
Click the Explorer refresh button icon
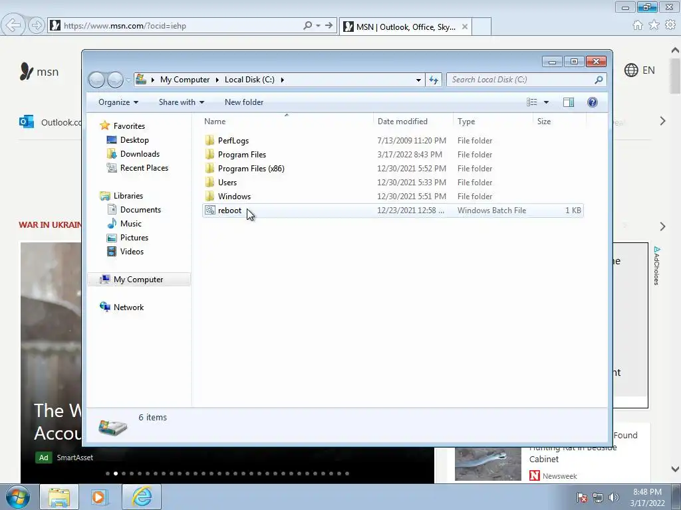point(434,80)
